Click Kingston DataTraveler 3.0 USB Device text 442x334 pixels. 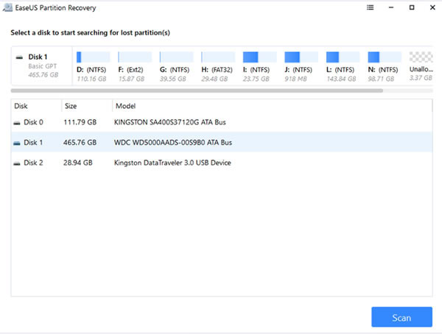click(172, 163)
